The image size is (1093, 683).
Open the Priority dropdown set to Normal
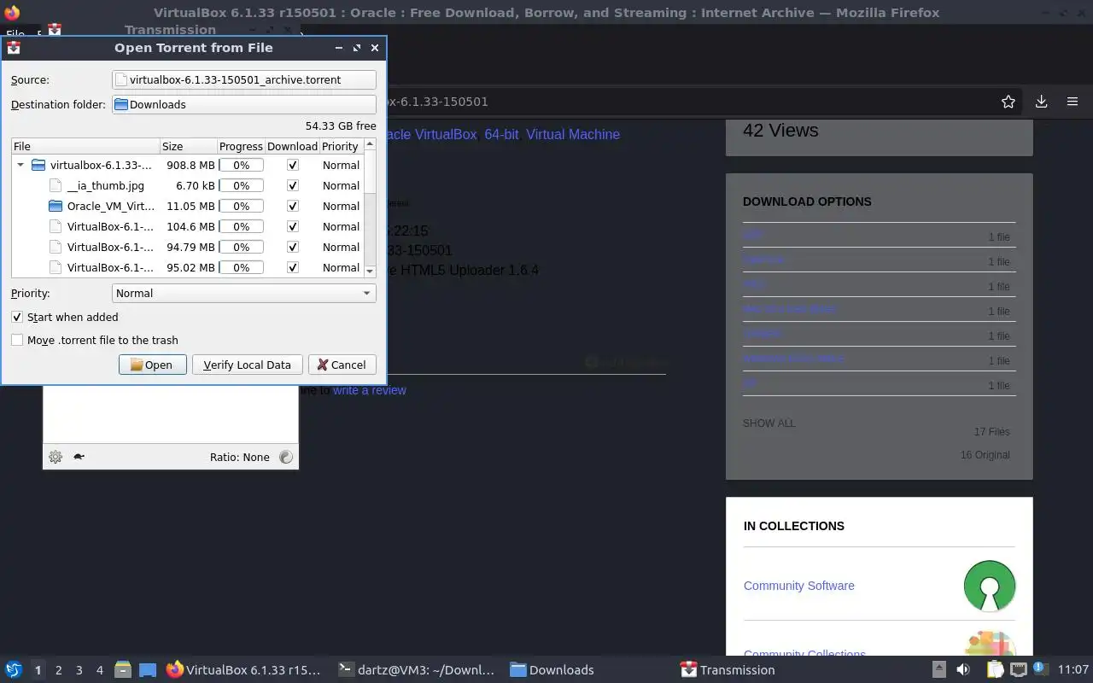tap(244, 293)
